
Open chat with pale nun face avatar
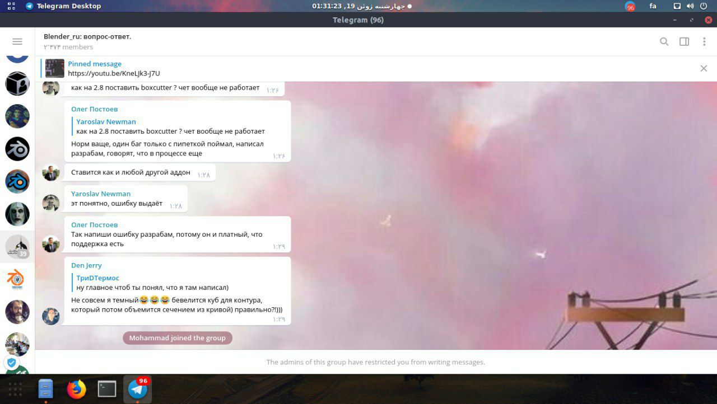(x=17, y=214)
